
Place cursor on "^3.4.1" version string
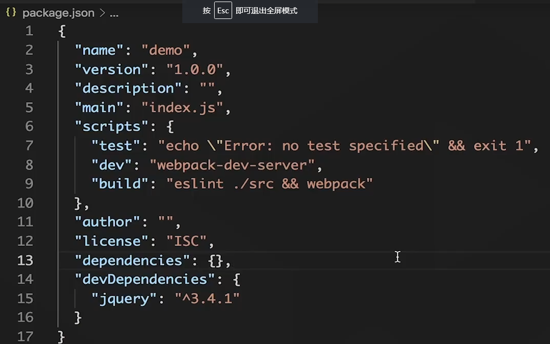tap(207, 298)
